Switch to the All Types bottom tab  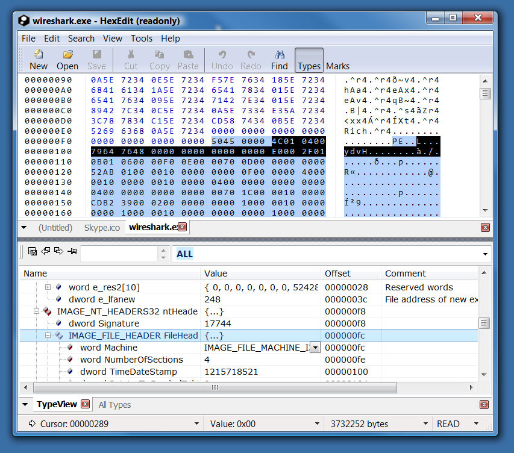coord(114,405)
